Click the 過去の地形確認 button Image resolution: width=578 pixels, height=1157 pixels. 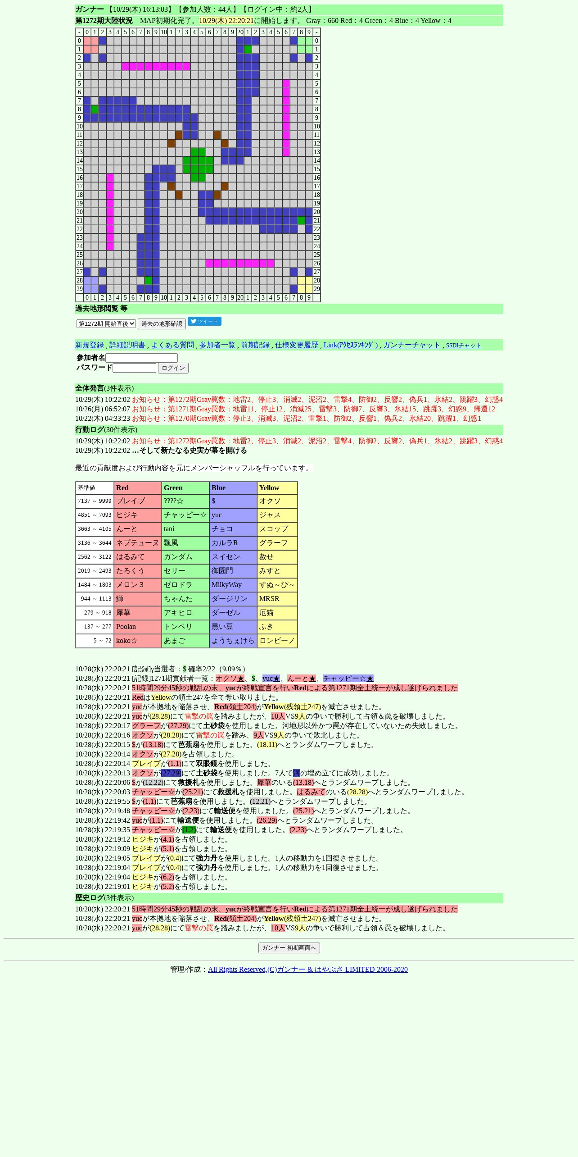[162, 324]
